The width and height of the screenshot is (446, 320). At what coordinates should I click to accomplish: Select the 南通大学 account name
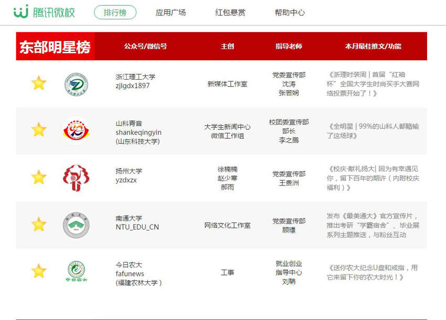click(x=129, y=218)
